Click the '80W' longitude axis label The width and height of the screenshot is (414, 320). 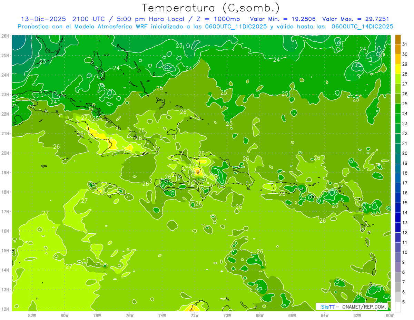[65, 316]
